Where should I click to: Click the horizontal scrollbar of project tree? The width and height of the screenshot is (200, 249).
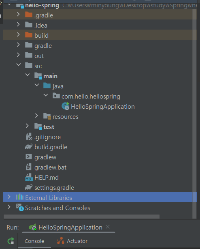pos(81,217)
